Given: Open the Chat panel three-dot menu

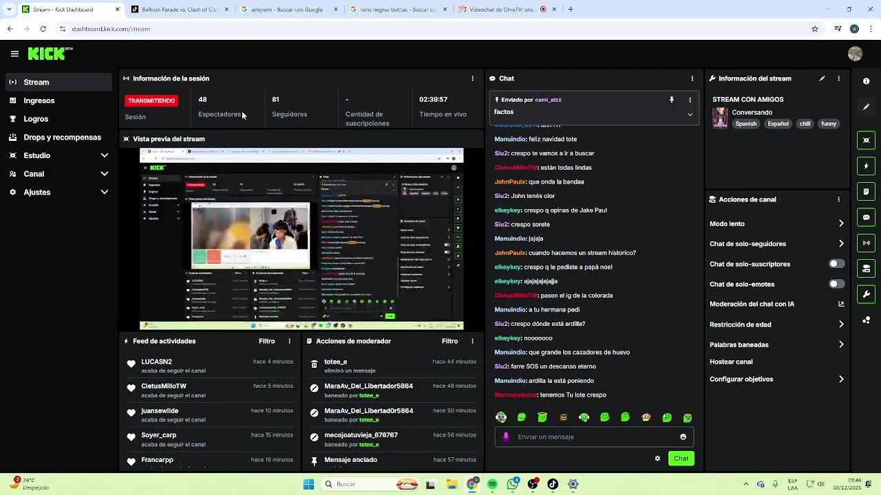Looking at the screenshot, I should 692,78.
